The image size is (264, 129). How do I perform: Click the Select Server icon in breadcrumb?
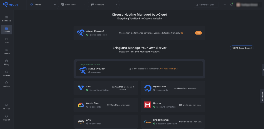coord(62,5)
